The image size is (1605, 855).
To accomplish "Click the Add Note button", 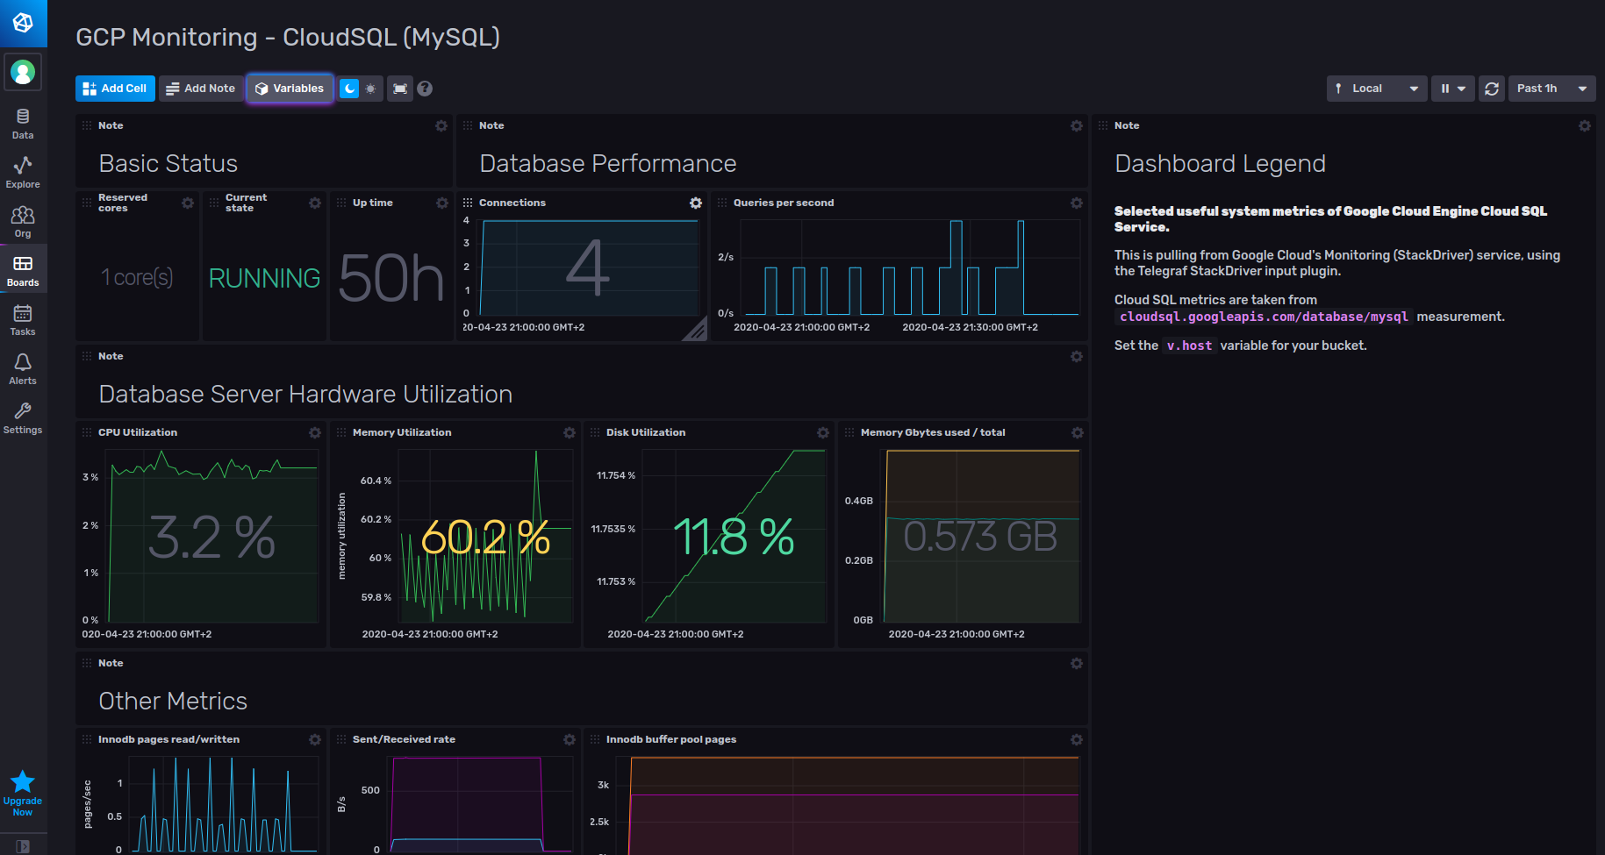I will 201,89.
